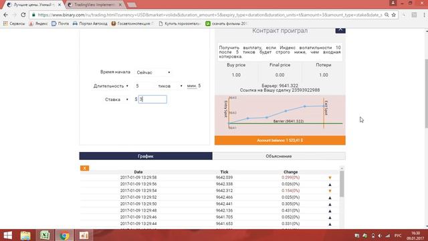Viewport: 428px width, 241px height.
Task: Click the zoom magnifier icon in address bar
Action: (x=387, y=15)
